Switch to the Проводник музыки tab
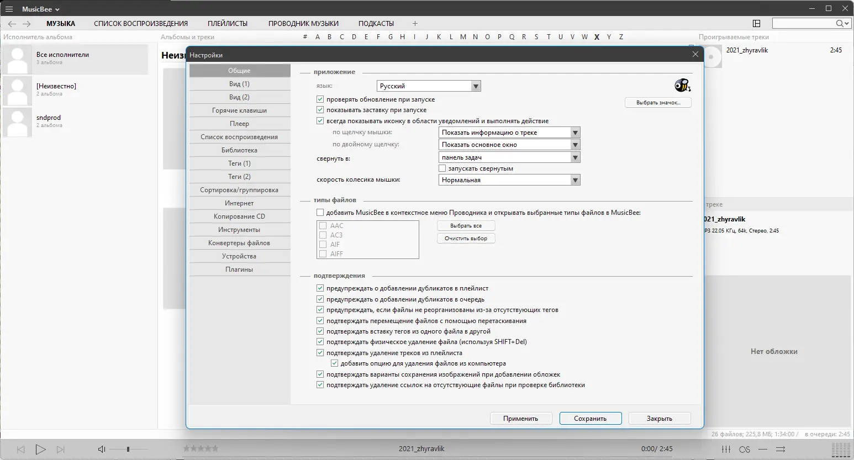This screenshot has height=460, width=854. 303,24
